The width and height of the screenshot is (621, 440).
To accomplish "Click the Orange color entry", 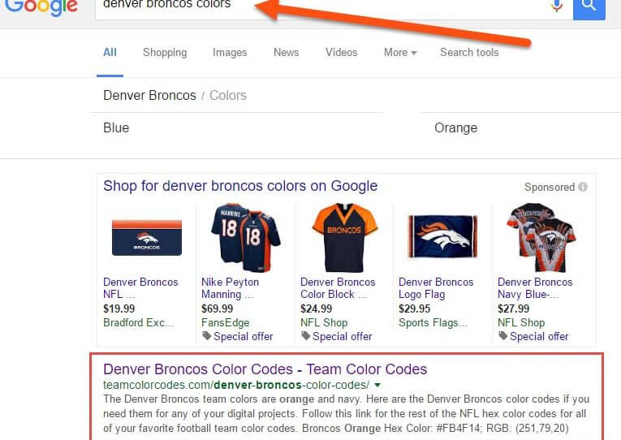I will (x=456, y=128).
